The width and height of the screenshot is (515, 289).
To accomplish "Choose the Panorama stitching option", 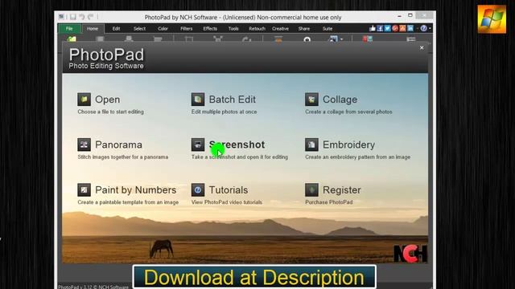I will [109, 144].
